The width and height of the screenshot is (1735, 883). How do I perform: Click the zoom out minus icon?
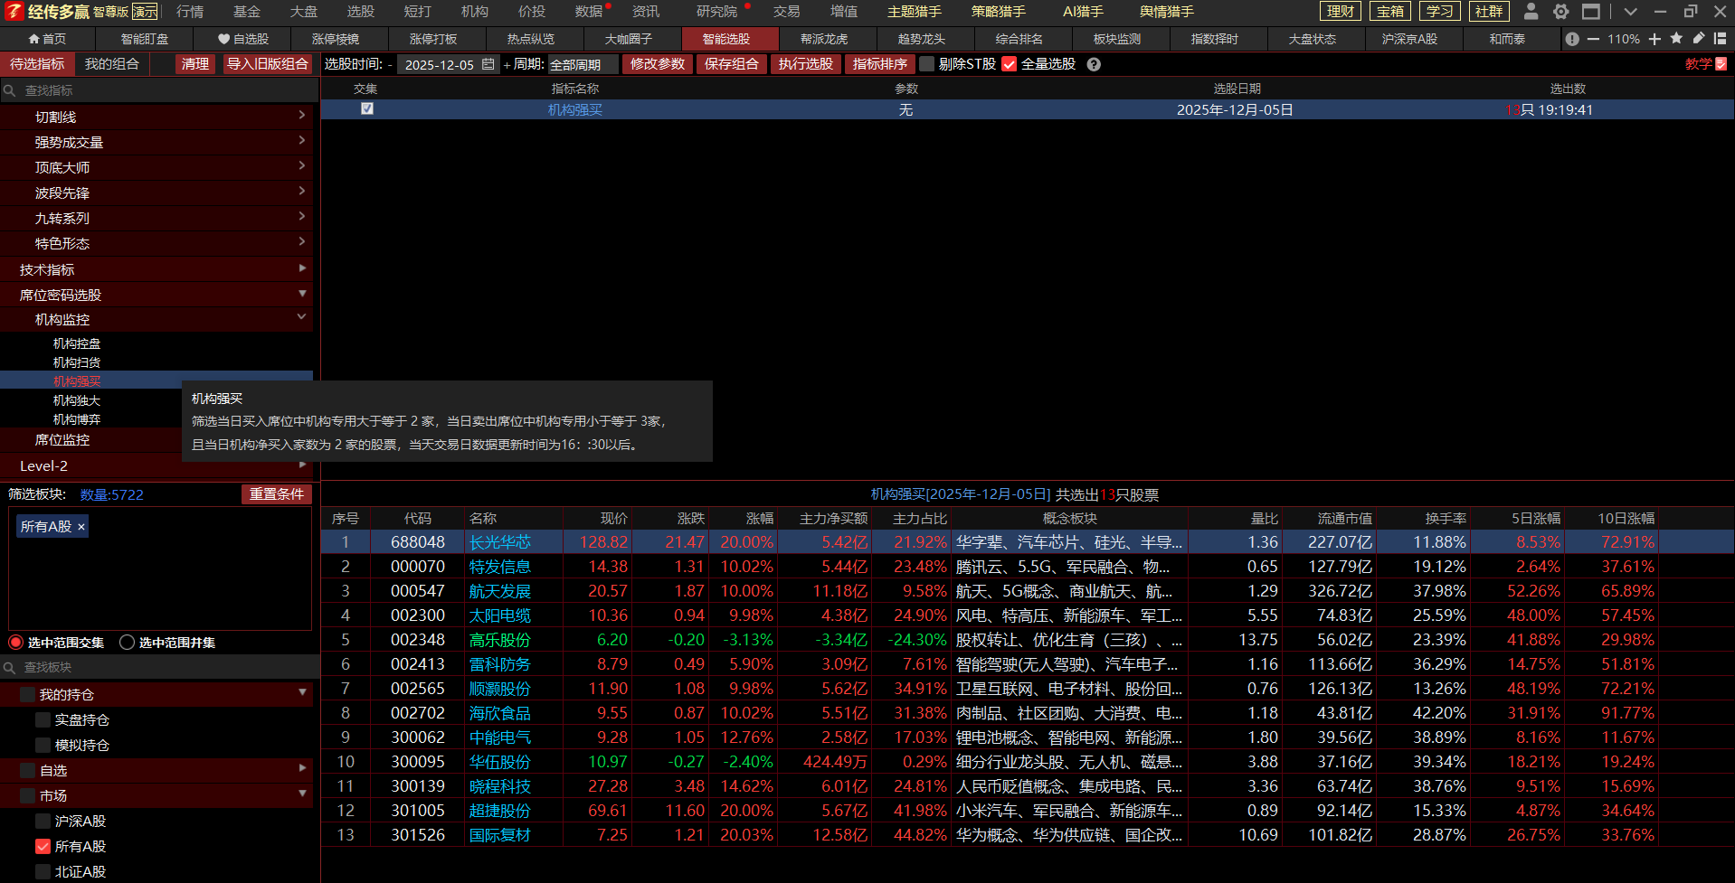(x=1593, y=39)
